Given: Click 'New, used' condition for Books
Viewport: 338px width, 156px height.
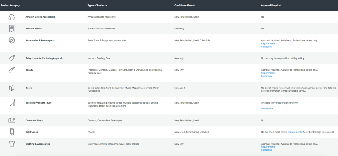Looking at the screenshot, I should (180, 88).
